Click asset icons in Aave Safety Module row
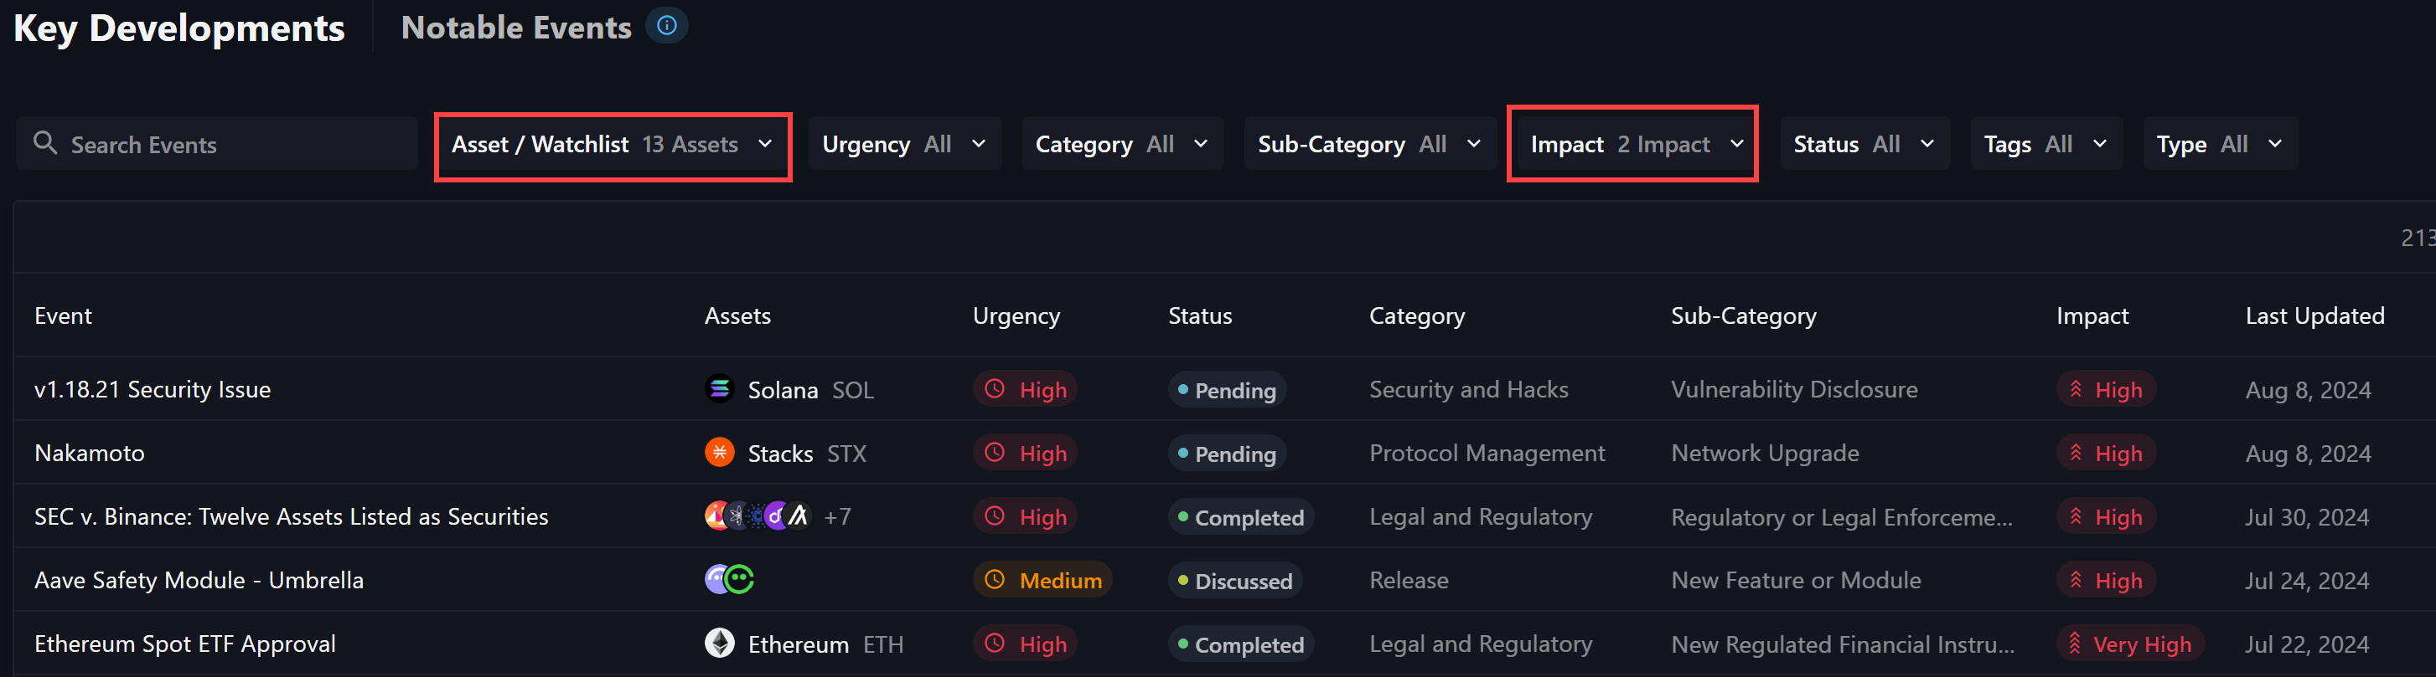This screenshot has width=2436, height=677. 729,579
